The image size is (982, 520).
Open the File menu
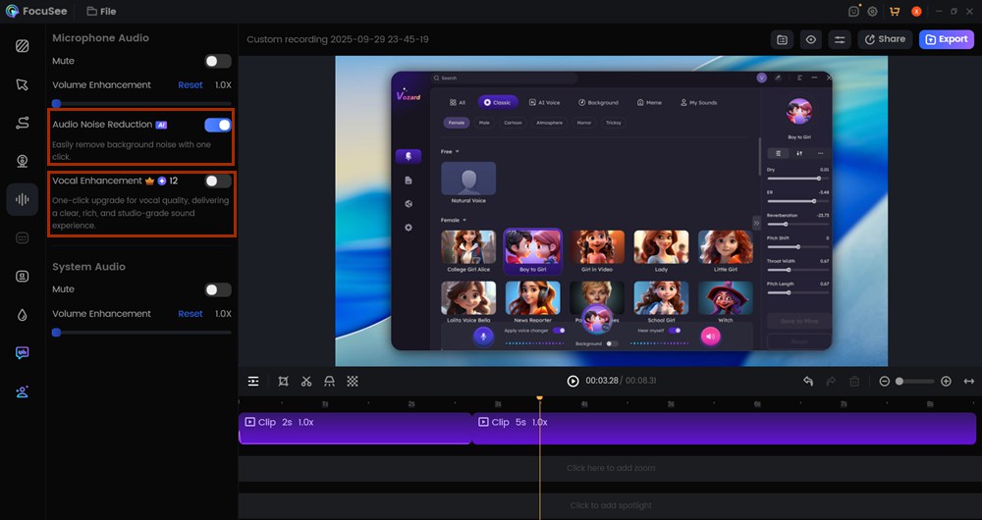[x=101, y=12]
